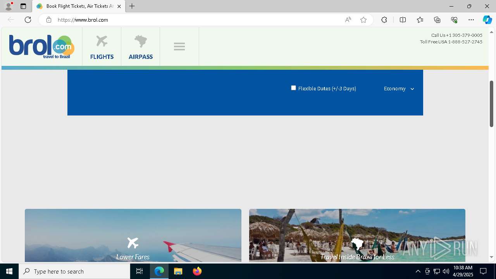The height and width of the screenshot is (279, 496).
Task: Open the Edge profile icon
Action: tap(9, 6)
